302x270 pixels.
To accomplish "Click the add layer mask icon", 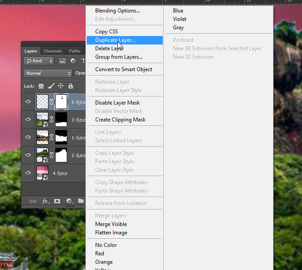I will tap(57, 201).
